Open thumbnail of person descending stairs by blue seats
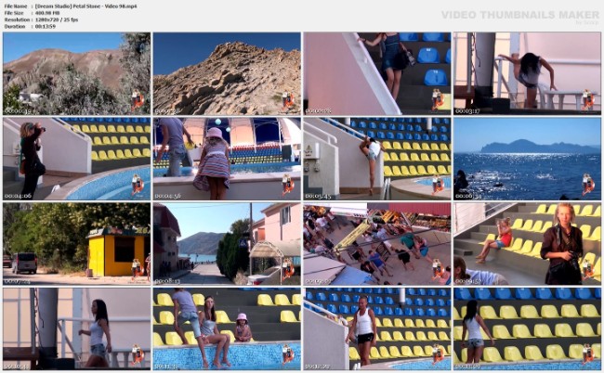The width and height of the screenshot is (604, 373). [377, 73]
